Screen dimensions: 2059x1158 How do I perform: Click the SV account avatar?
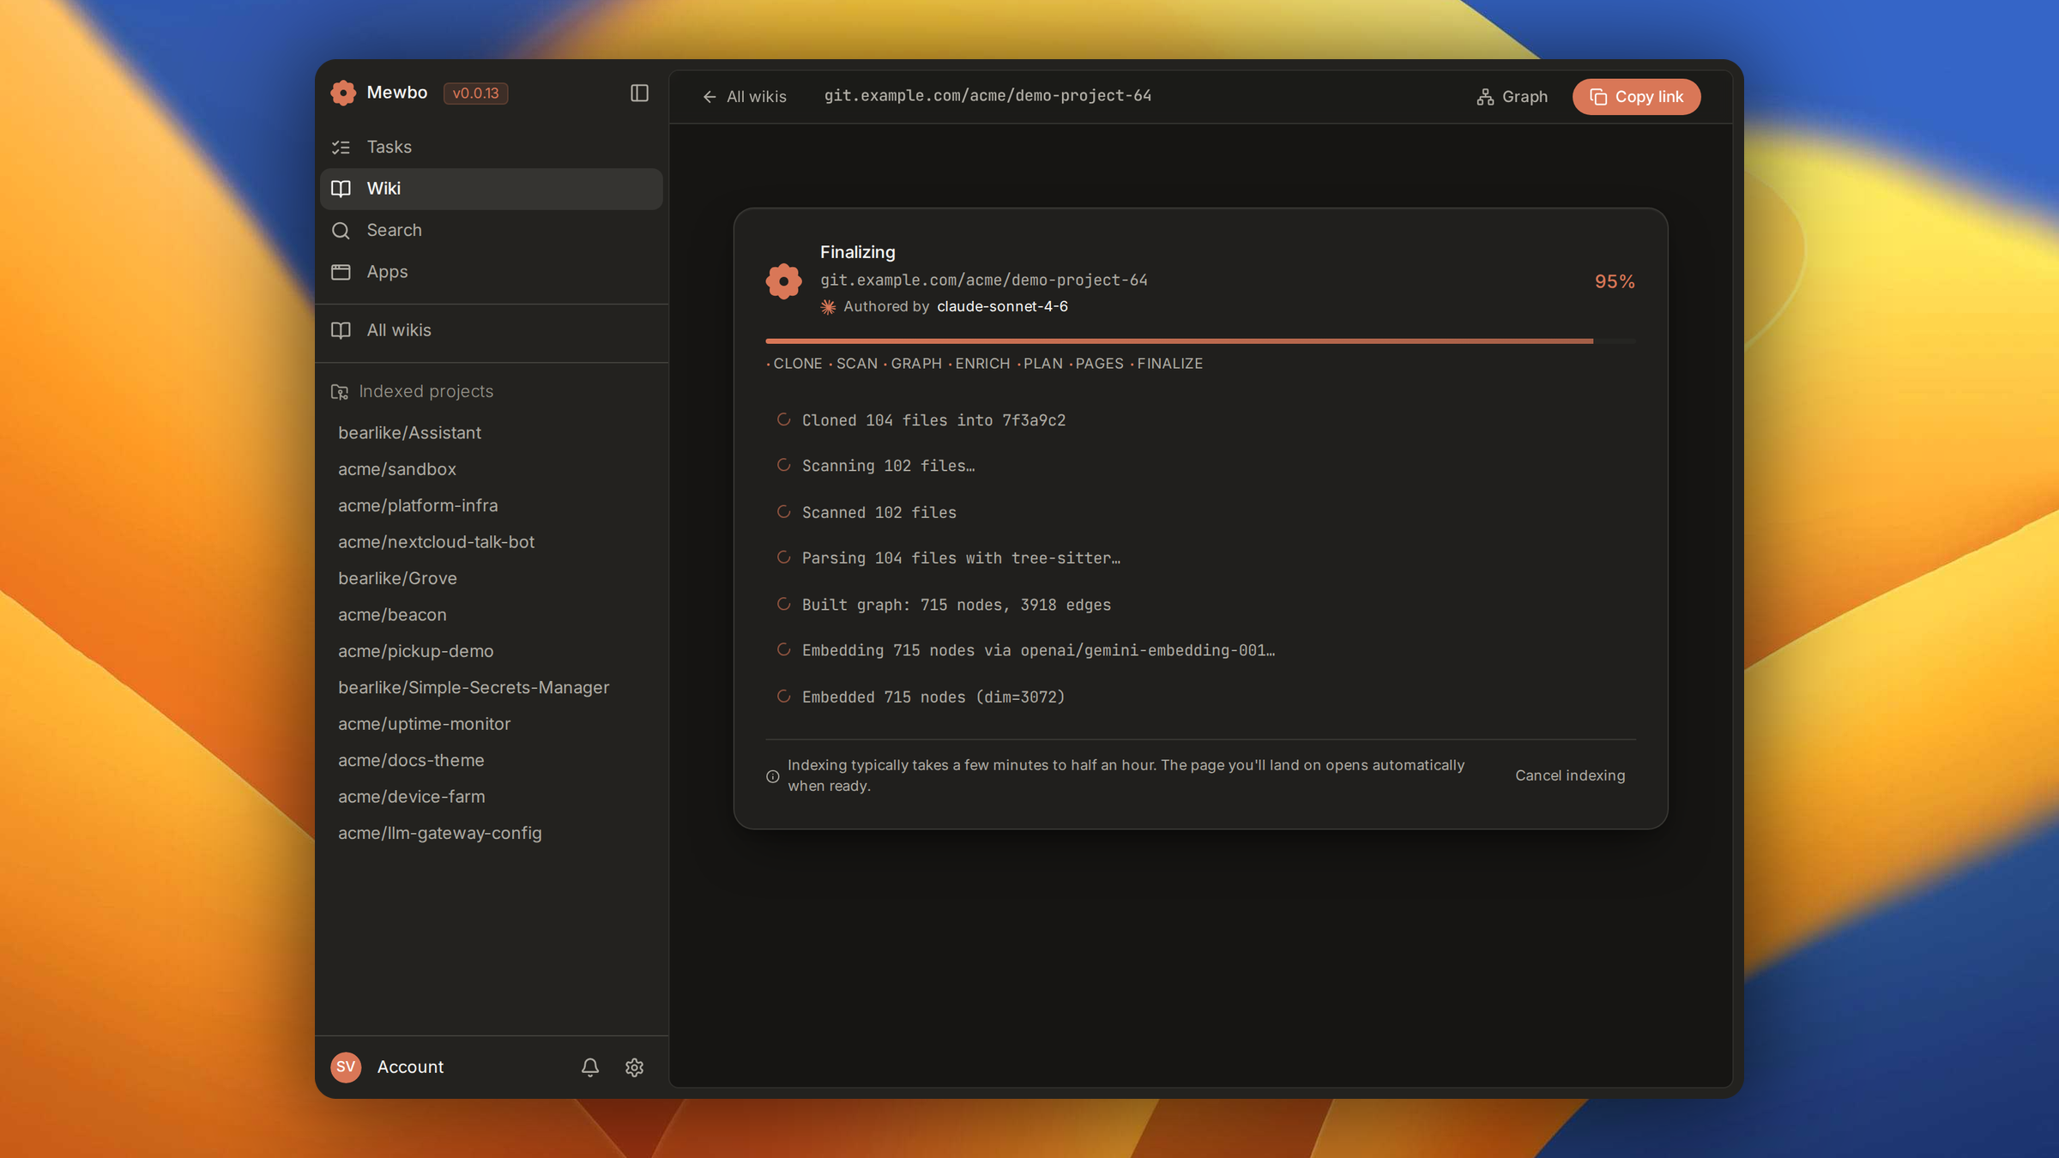pos(346,1067)
